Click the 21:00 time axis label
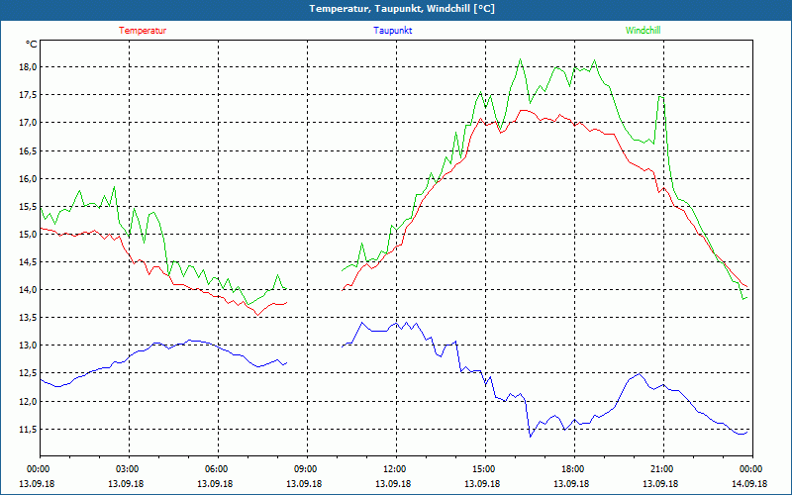Viewport: 792px width, 495px height. 661,469
